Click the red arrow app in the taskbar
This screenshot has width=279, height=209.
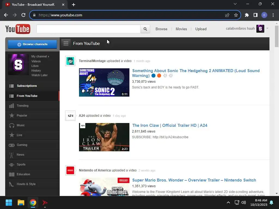[x=45, y=202]
